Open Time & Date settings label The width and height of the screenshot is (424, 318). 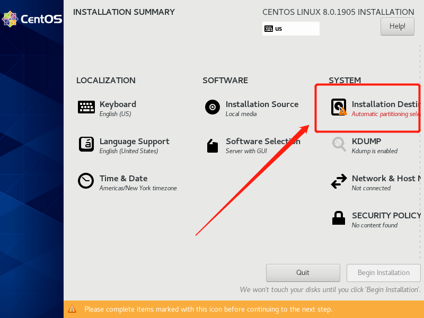[123, 179]
